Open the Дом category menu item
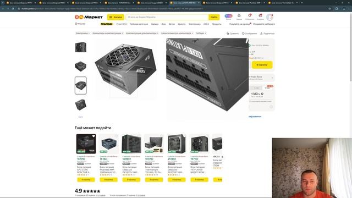Screen dimensions: 352x198 pyautogui.click(x=164, y=24)
